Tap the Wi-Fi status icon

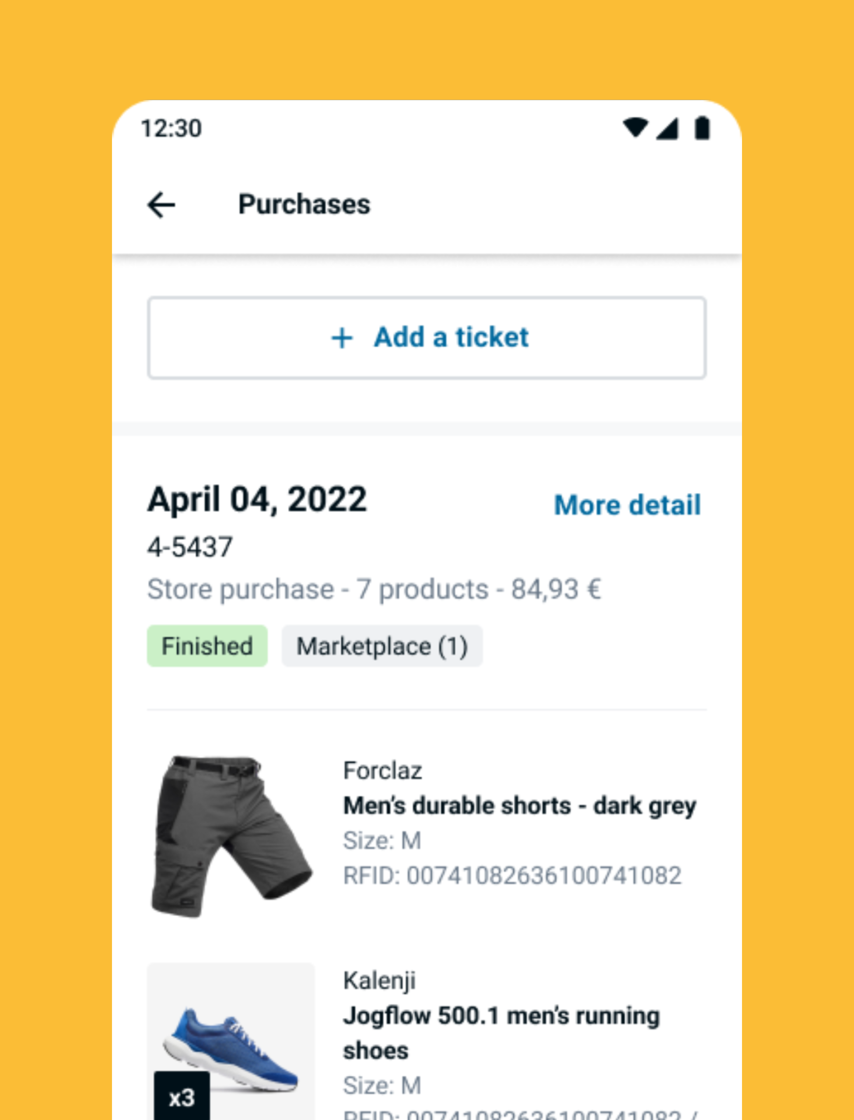pyautogui.click(x=635, y=128)
